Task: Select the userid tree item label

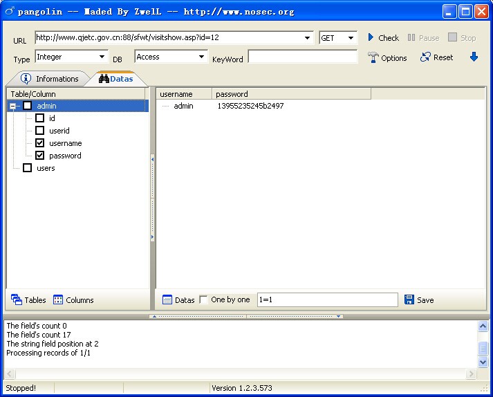Action: pyautogui.click(x=59, y=131)
